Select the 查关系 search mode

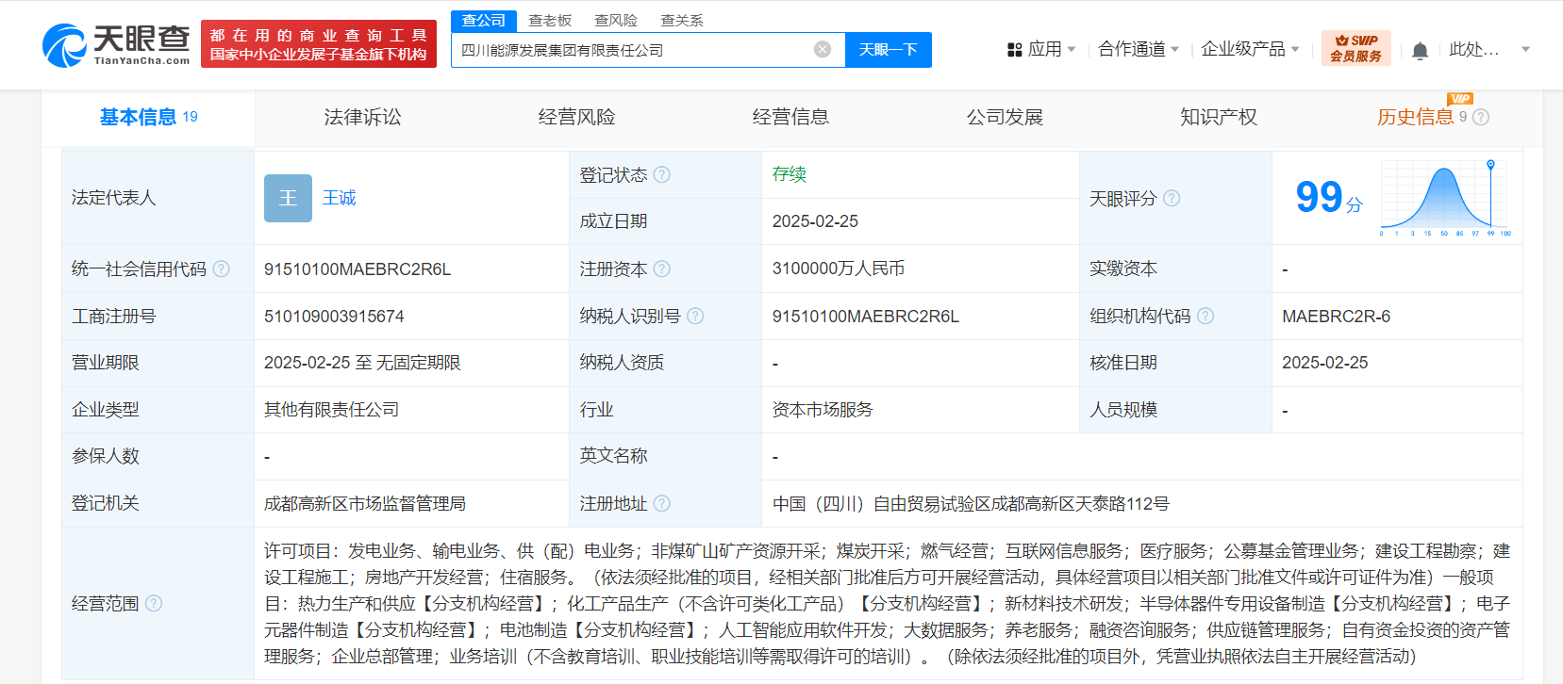682,21
